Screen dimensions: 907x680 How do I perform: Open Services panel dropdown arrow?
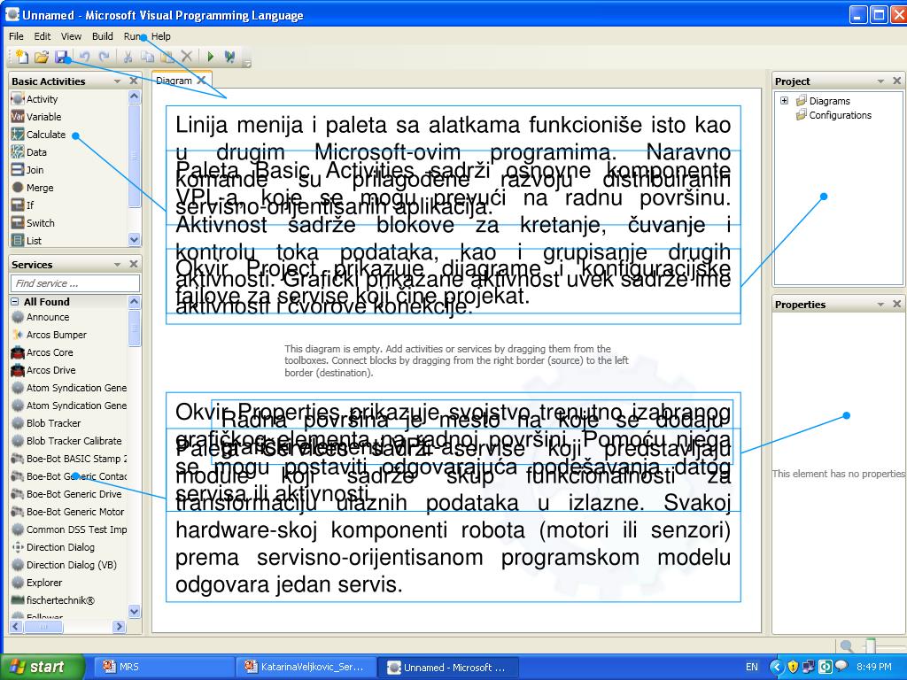pos(118,264)
